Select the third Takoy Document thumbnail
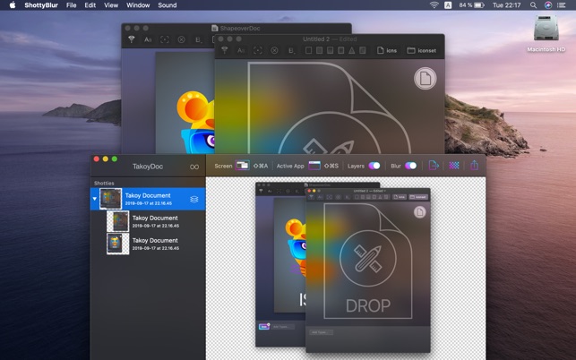The image size is (576, 360). click(x=117, y=244)
